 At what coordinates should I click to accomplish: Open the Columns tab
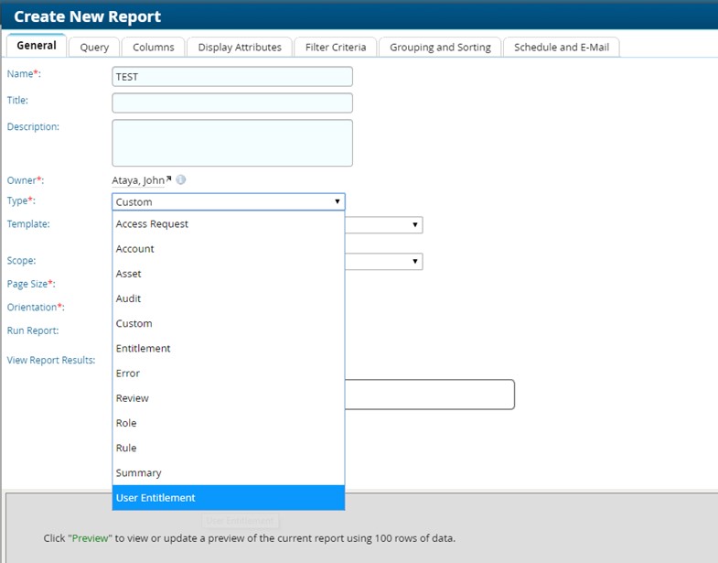(x=153, y=47)
